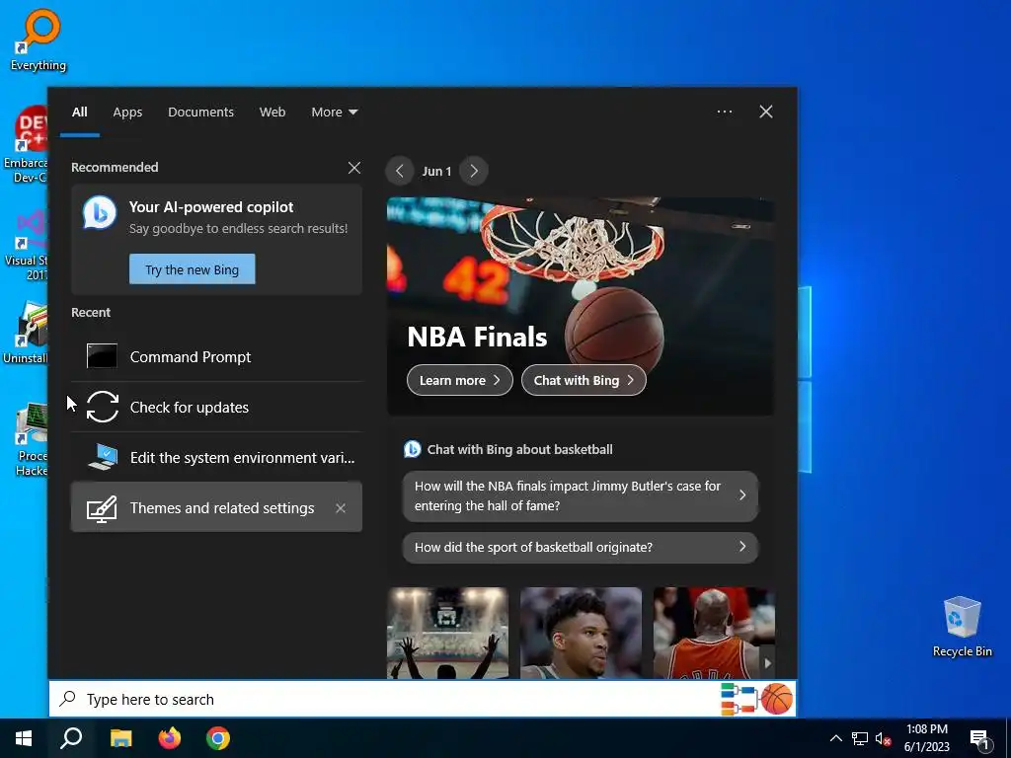Click Learn more about NBA Finals

tap(460, 380)
